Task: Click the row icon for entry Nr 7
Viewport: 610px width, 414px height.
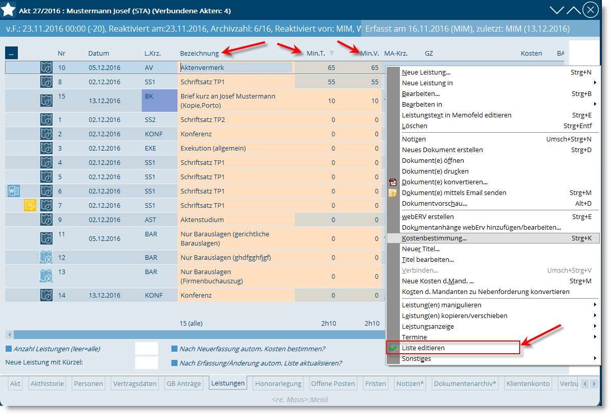Action: point(46,205)
